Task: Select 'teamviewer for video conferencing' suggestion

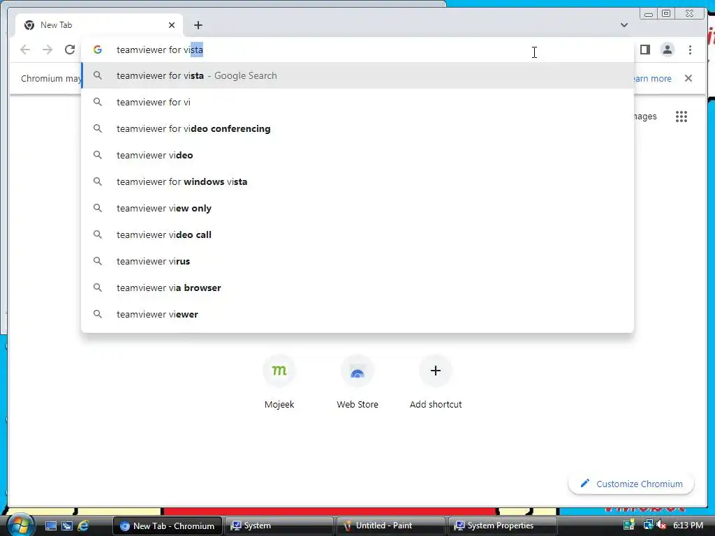Action: point(357,128)
